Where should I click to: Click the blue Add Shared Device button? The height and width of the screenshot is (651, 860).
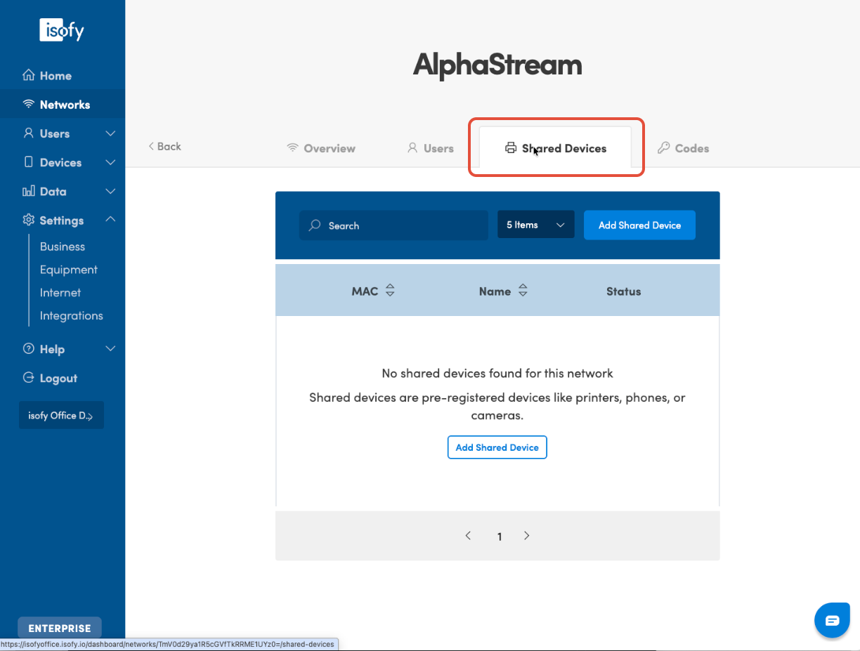pos(639,225)
